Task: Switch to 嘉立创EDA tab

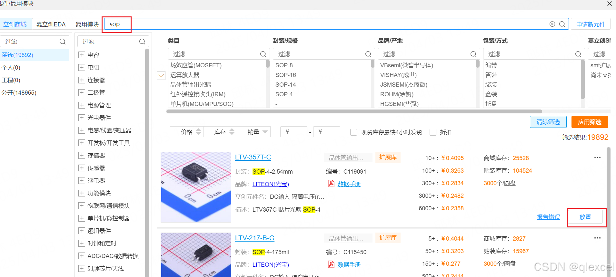Action: (x=51, y=24)
